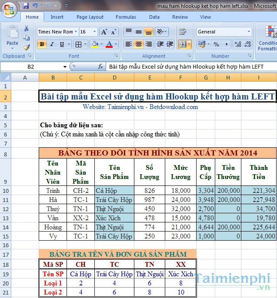Open the Orientation text-angle button

(x=161, y=32)
